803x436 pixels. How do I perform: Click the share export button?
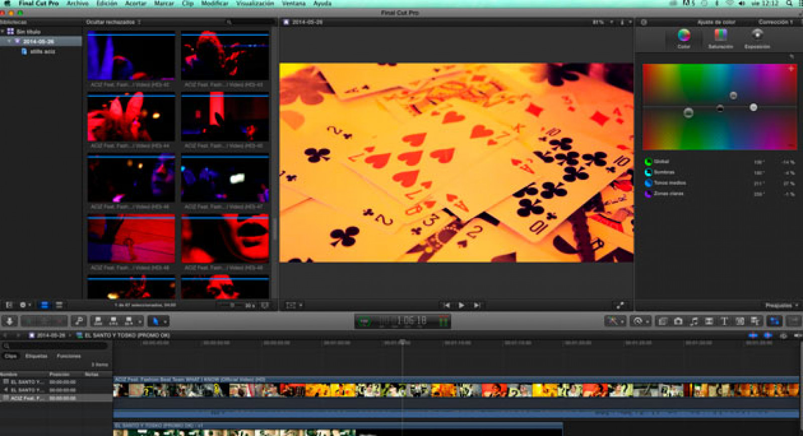[794, 320]
